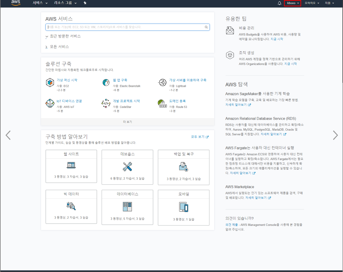Open RDS 자세히 알아보기 link
The width and height of the screenshot is (343, 272).
point(273,134)
